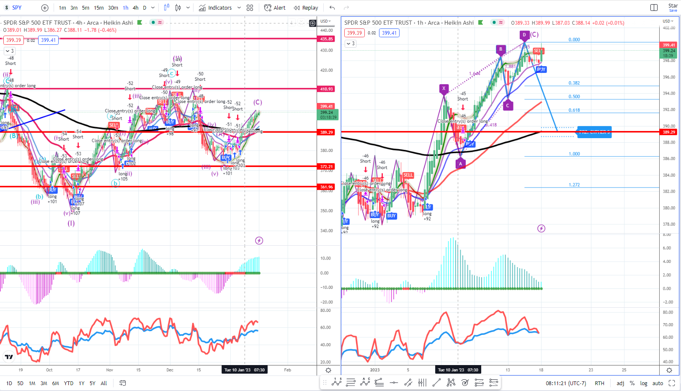The image size is (681, 391).
Task: Click the green flag icon on the 4h chart title
Action: 140,23
